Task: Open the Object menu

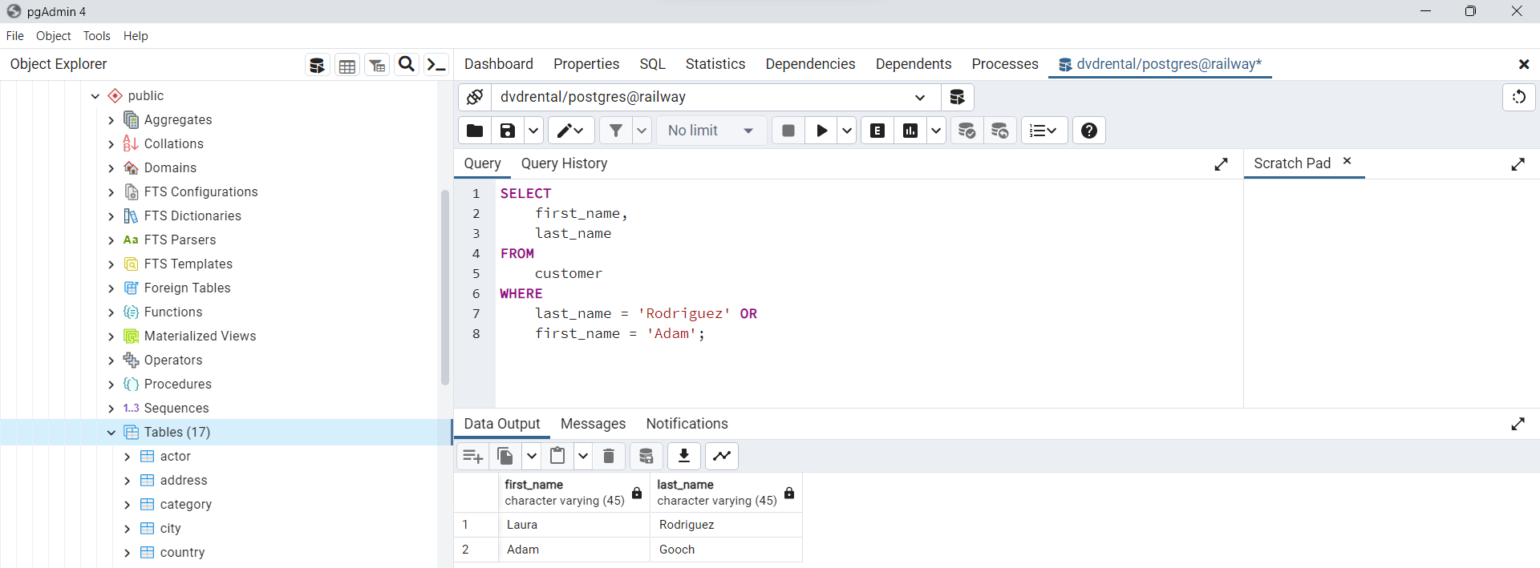Action: (x=54, y=36)
